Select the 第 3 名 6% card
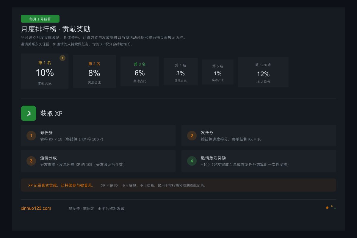357x238 pixels. point(140,71)
